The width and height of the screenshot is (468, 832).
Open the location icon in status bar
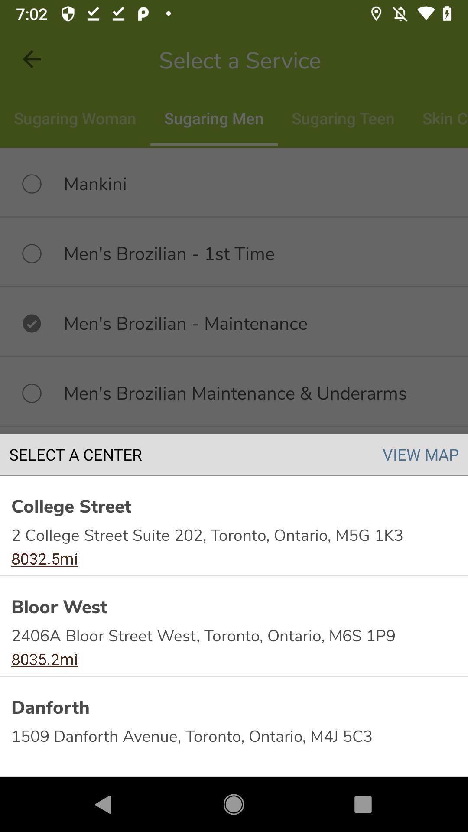pyautogui.click(x=376, y=14)
